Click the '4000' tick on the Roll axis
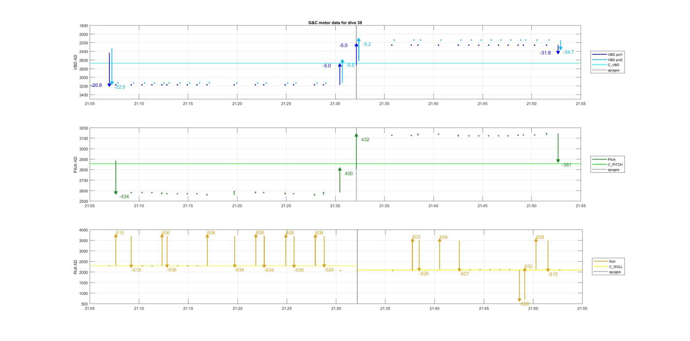The image size is (690, 341). click(x=84, y=230)
